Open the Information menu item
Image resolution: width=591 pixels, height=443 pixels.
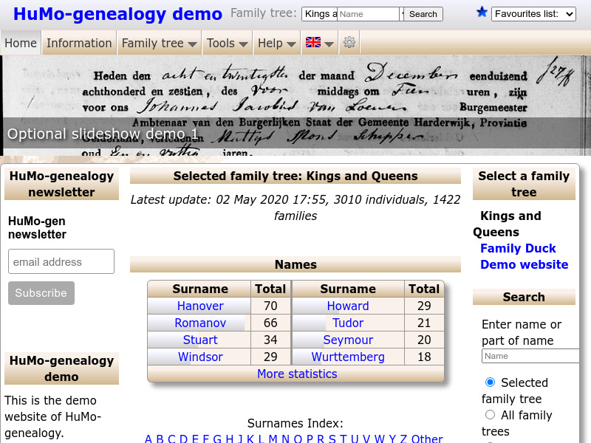click(79, 43)
